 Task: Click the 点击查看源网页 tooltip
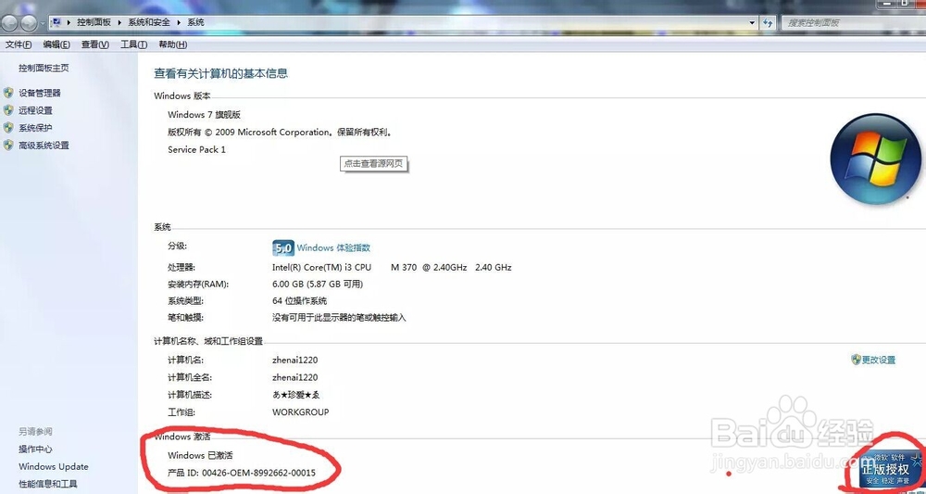click(x=374, y=164)
